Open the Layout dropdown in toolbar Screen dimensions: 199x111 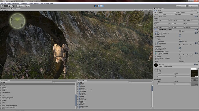[193, 6]
